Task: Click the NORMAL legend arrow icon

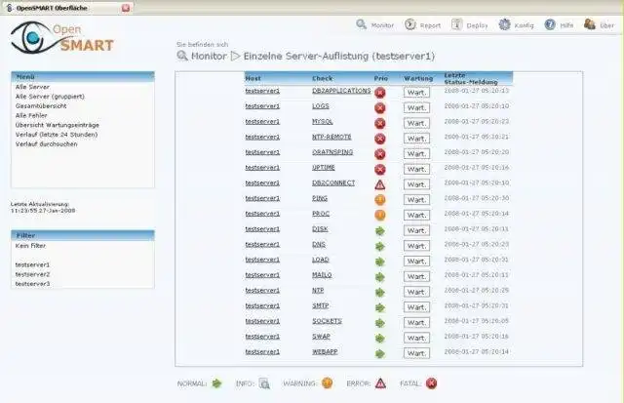Action: coord(216,383)
